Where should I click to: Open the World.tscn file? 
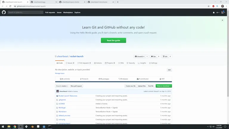click(63, 112)
